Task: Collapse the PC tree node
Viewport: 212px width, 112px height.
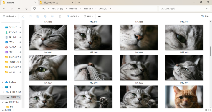Action: [x=3, y=87]
